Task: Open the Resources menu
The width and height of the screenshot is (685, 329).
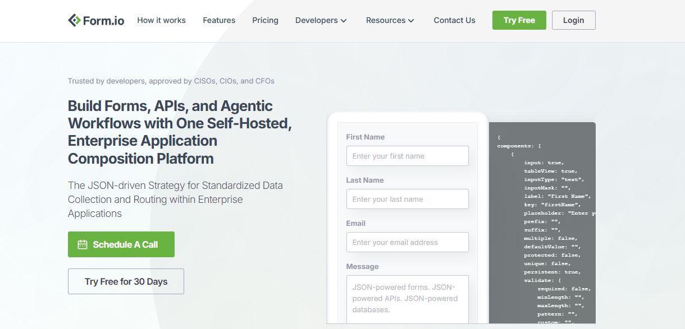Action: click(390, 20)
